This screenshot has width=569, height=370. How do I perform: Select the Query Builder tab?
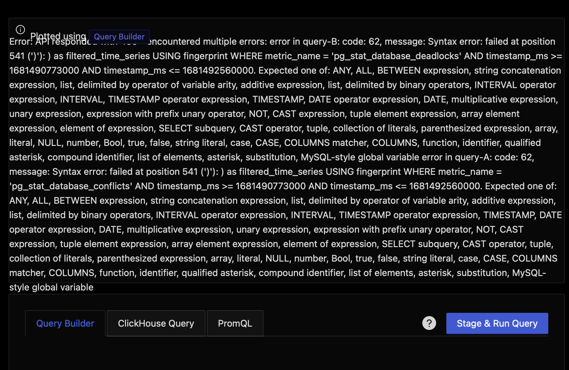click(x=65, y=323)
